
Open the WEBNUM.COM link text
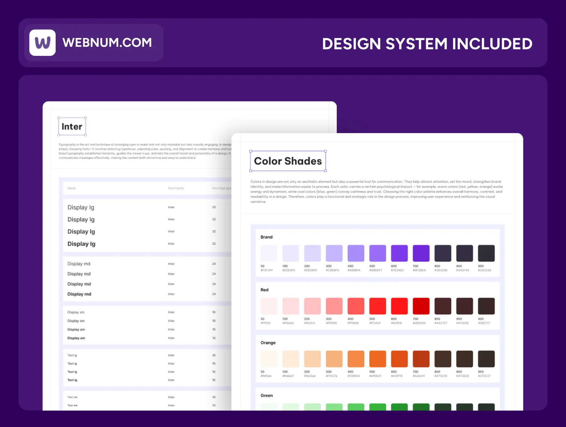coord(107,43)
